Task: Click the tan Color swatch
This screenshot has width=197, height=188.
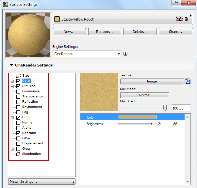Action: click(x=138, y=117)
